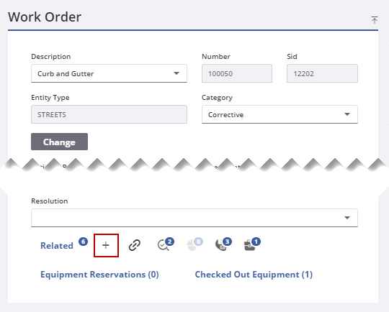The height and width of the screenshot is (312, 389).
Task: Open related inspections magnifier icon
Action: point(166,244)
